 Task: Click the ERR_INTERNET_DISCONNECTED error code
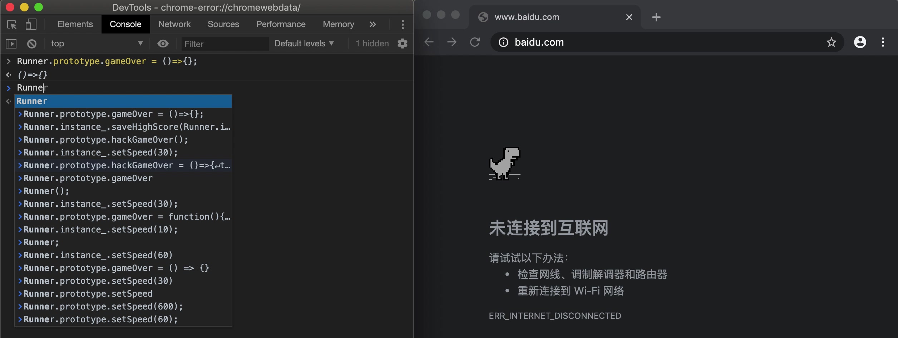point(555,316)
